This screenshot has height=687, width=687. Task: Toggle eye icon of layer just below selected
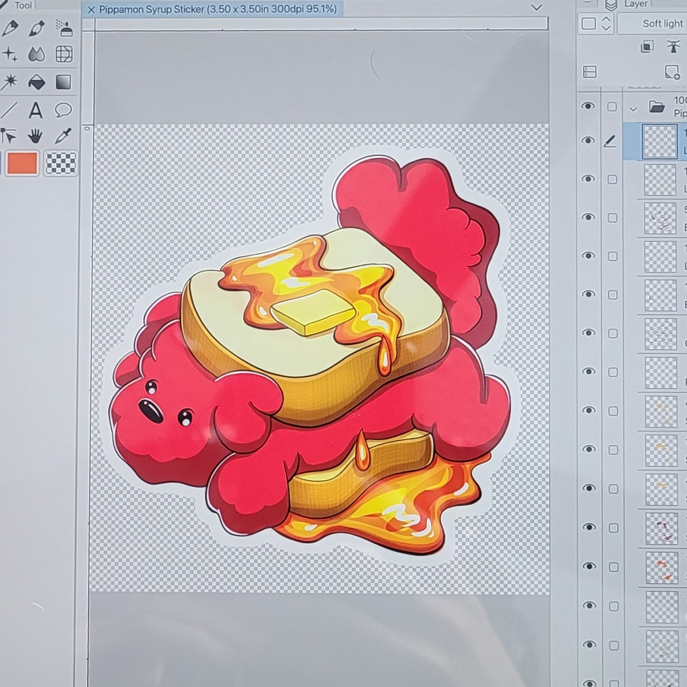[x=588, y=179]
